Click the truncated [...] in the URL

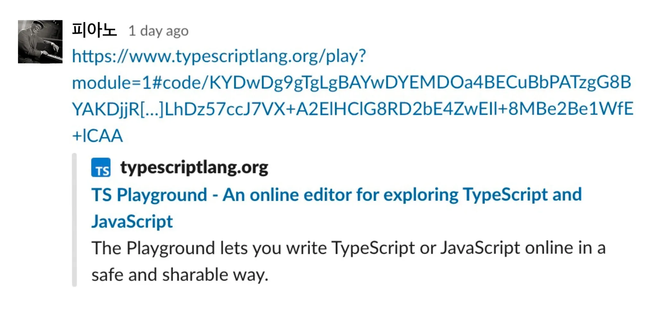coord(152,109)
